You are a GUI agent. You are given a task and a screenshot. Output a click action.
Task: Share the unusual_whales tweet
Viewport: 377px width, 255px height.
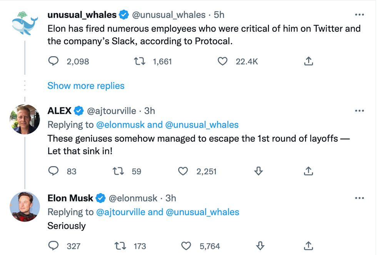point(309,61)
